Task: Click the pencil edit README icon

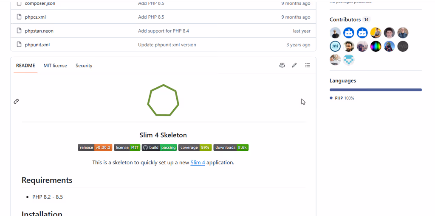Action: coord(294,65)
